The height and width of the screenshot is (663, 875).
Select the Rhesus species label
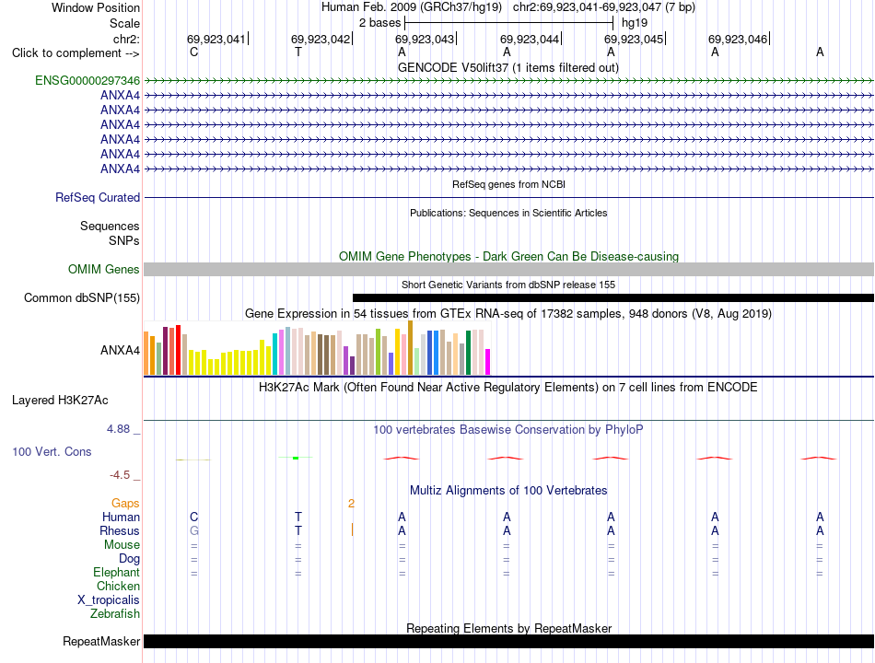(120, 530)
